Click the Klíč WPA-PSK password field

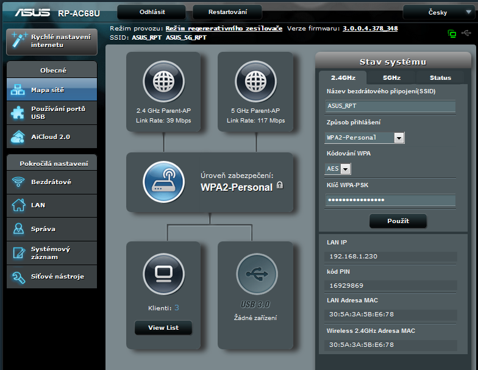390,200
